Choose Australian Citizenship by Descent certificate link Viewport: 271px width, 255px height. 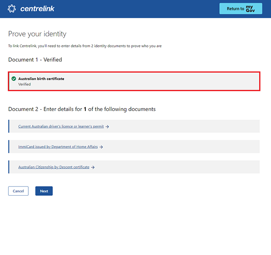54,167
